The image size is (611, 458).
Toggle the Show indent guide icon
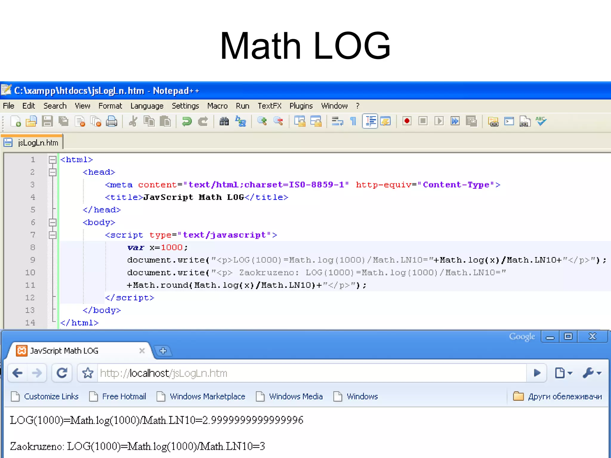(370, 121)
